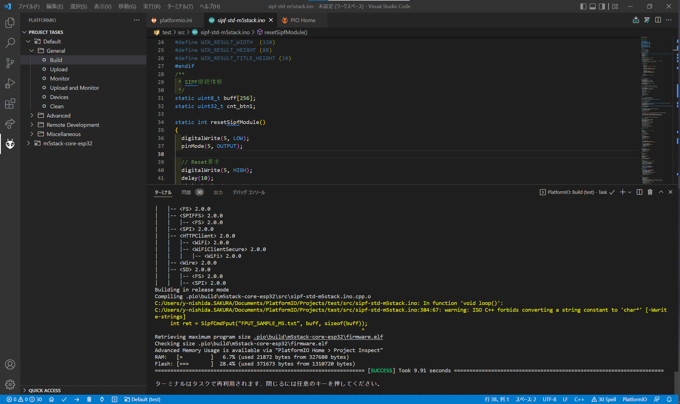Open new PlatformIO terminal from status bar
This screenshot has width=680, height=404.
(x=114, y=399)
